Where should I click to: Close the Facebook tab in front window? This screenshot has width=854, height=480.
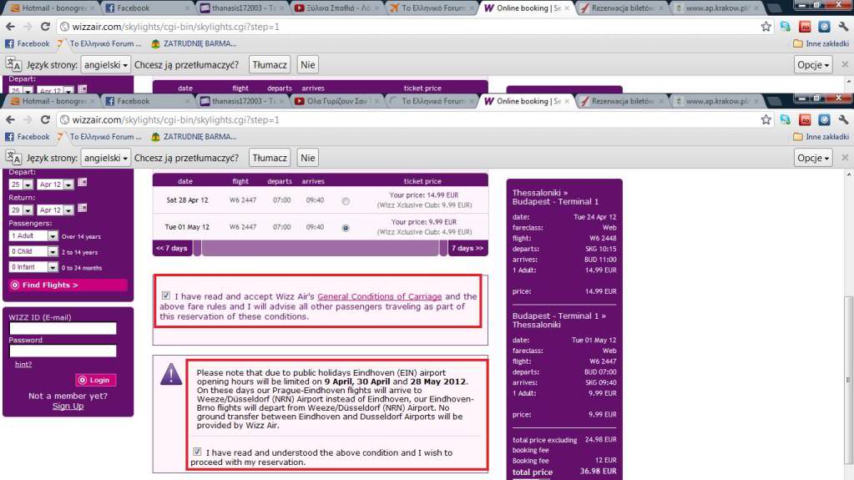click(187, 101)
